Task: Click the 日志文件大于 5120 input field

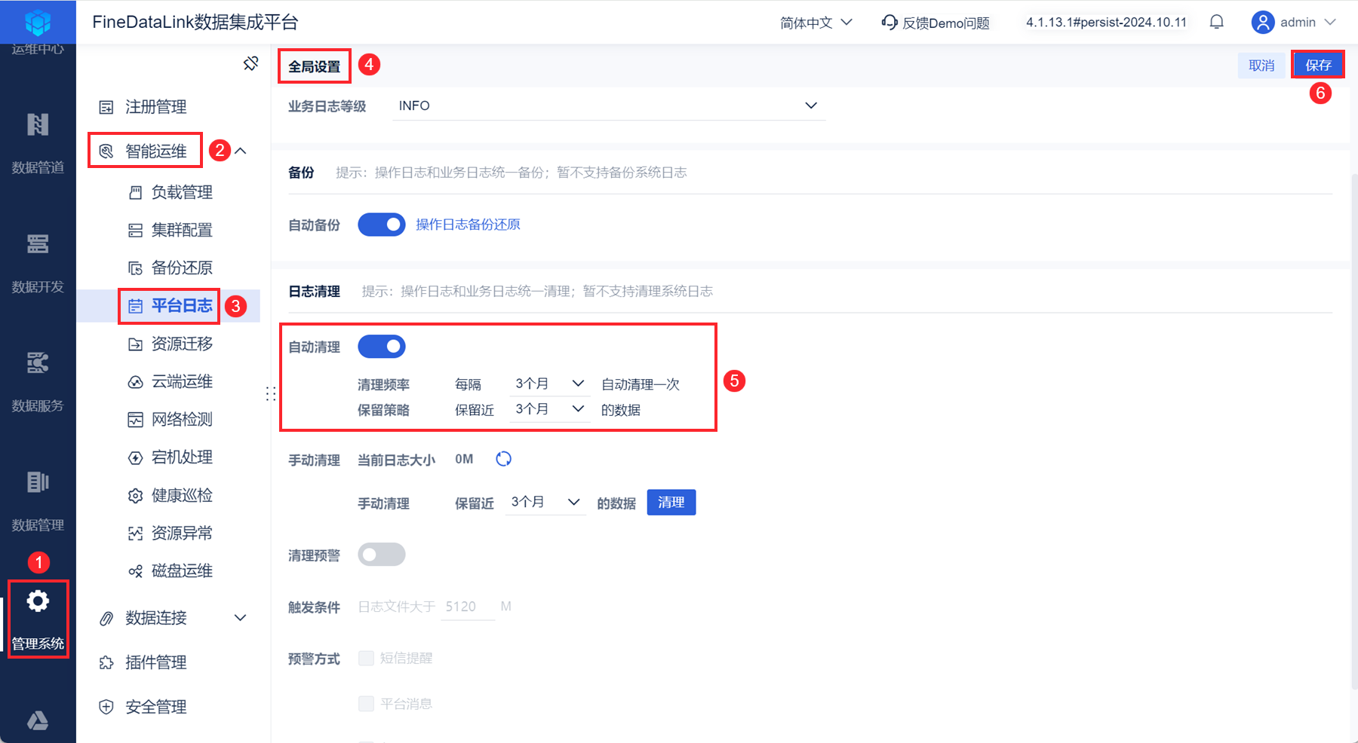Action: (x=468, y=607)
